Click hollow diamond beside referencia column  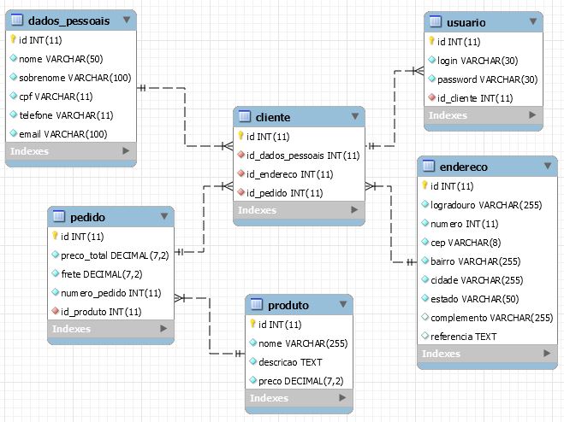click(424, 336)
